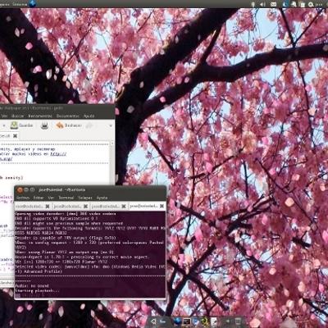Open the Ayuda menu in terminal
The image size is (328, 328).
tap(102, 198)
